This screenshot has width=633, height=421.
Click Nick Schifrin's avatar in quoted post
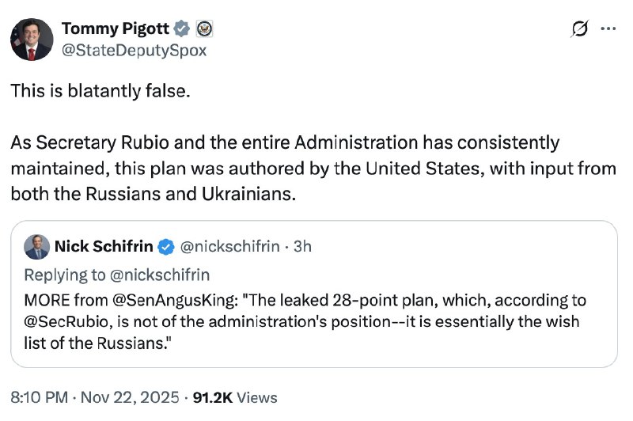coord(36,247)
